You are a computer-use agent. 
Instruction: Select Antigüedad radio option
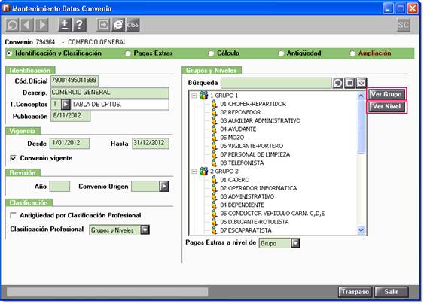pyautogui.click(x=281, y=53)
